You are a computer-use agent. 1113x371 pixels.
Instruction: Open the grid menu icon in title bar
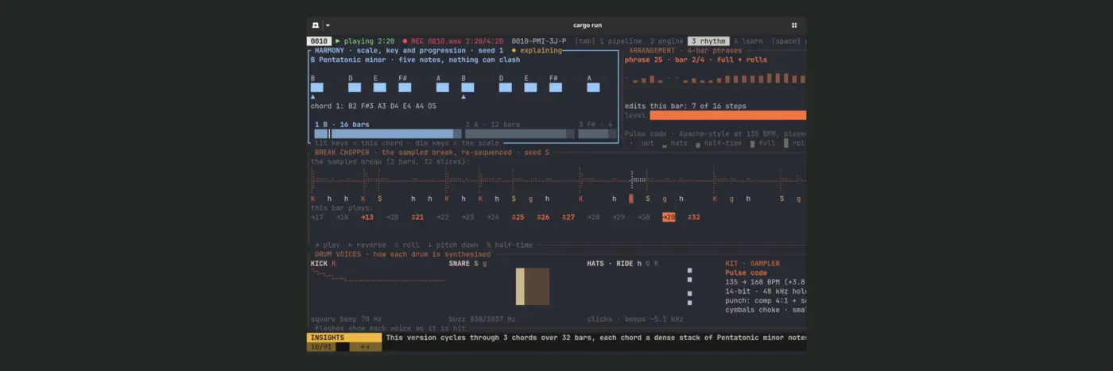tap(794, 25)
